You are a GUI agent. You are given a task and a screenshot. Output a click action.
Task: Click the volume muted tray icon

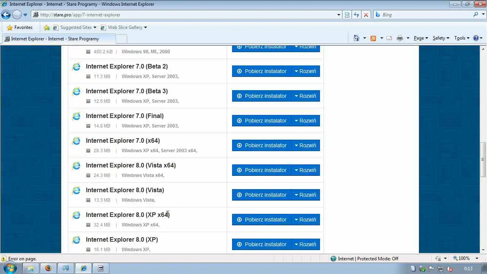click(450, 269)
